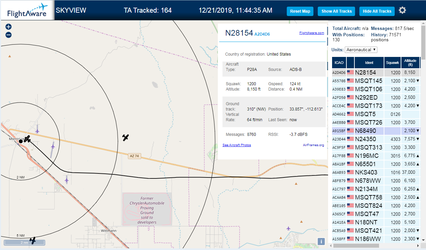Click the US flag beside N28154
The image size is (426, 250).
tap(350, 72)
